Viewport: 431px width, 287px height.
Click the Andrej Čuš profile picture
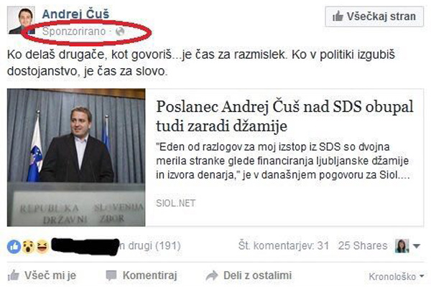point(21,20)
